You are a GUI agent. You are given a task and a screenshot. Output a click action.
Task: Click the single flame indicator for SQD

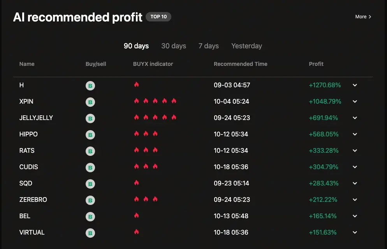[137, 183]
